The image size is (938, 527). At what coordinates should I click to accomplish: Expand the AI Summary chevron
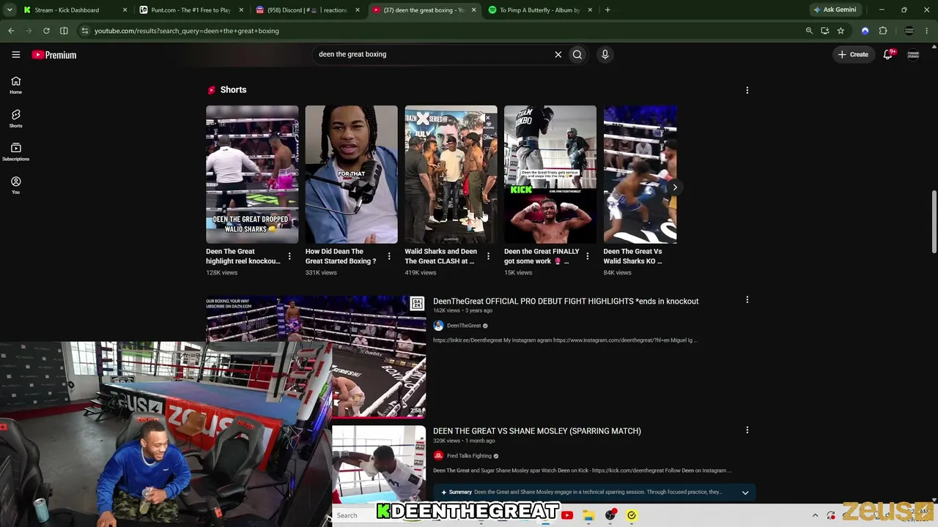[745, 493]
